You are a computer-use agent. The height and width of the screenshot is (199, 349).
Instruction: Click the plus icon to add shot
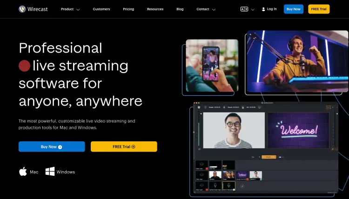click(242, 186)
